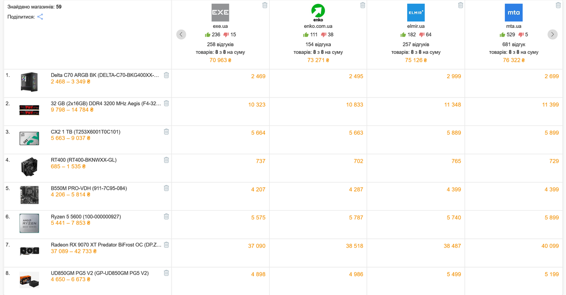Click the Elmir store logo
Viewport: 566px width, 295px height.
click(416, 13)
